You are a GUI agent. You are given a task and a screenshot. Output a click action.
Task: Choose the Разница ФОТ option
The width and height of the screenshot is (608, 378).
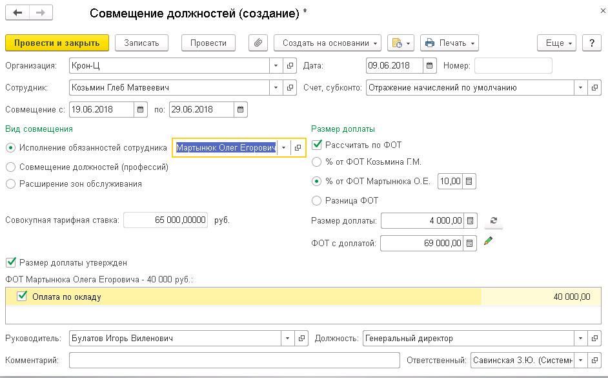pyautogui.click(x=317, y=201)
